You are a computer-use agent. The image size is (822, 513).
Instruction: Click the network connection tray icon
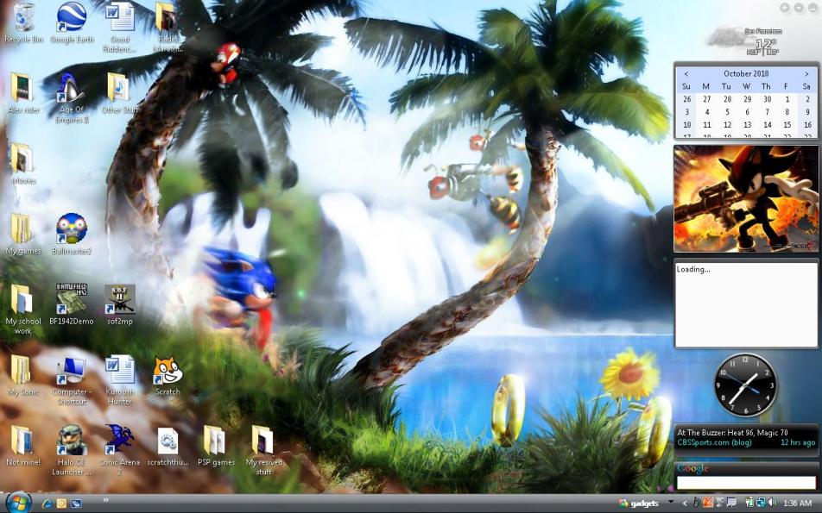pos(761,503)
